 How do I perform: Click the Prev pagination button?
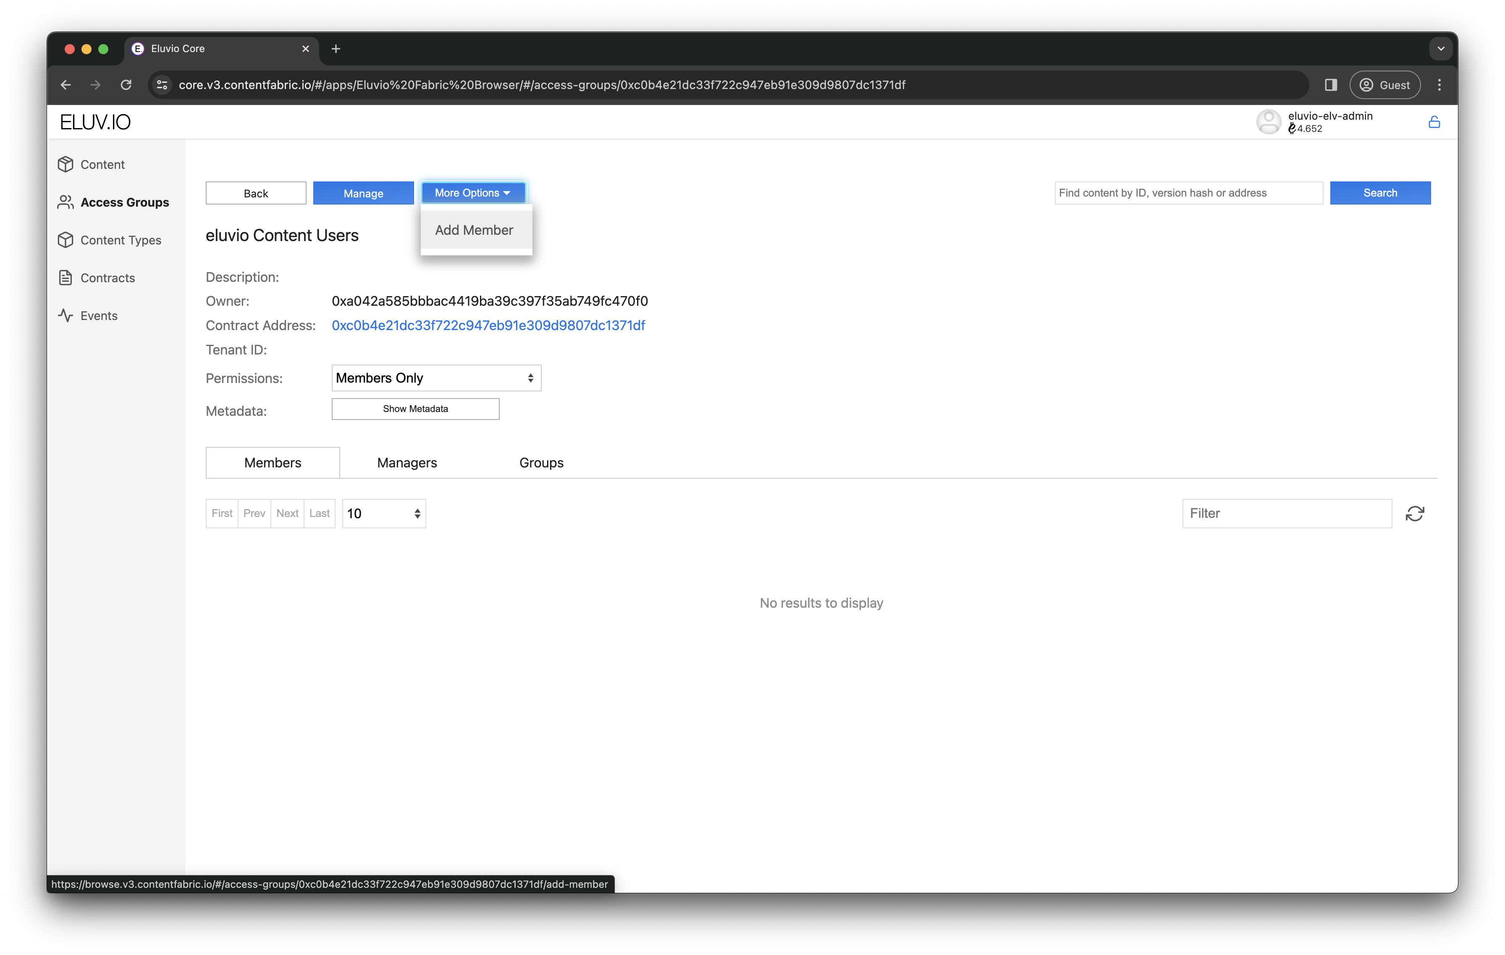click(254, 513)
